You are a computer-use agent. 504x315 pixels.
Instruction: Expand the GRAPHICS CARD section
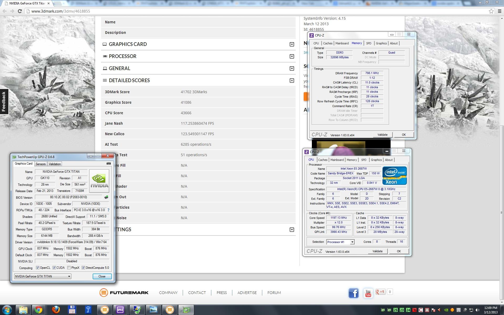click(292, 44)
